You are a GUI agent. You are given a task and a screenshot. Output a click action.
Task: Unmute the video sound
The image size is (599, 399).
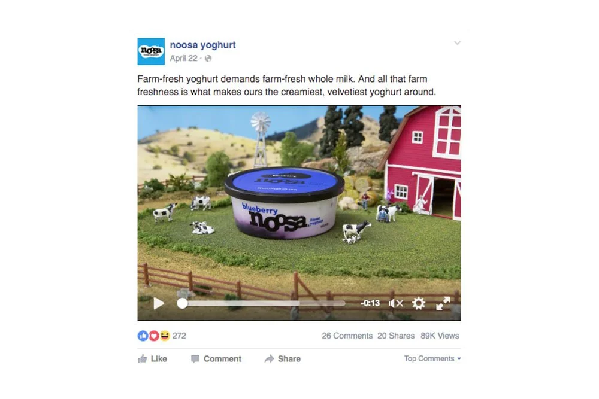tap(396, 303)
